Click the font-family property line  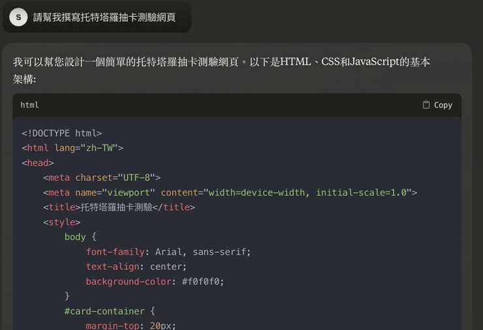click(168, 252)
